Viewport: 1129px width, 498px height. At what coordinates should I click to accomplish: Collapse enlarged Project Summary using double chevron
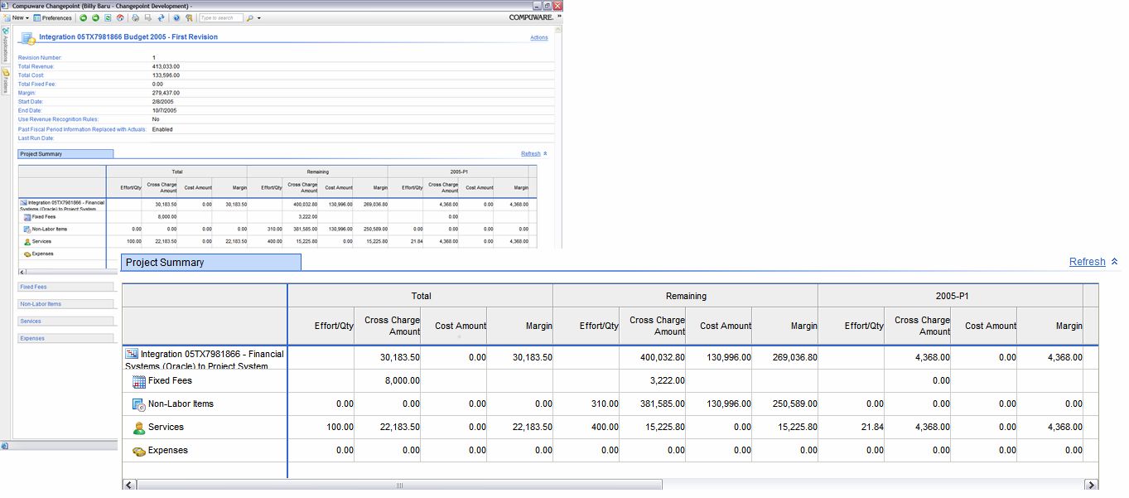pos(1114,262)
